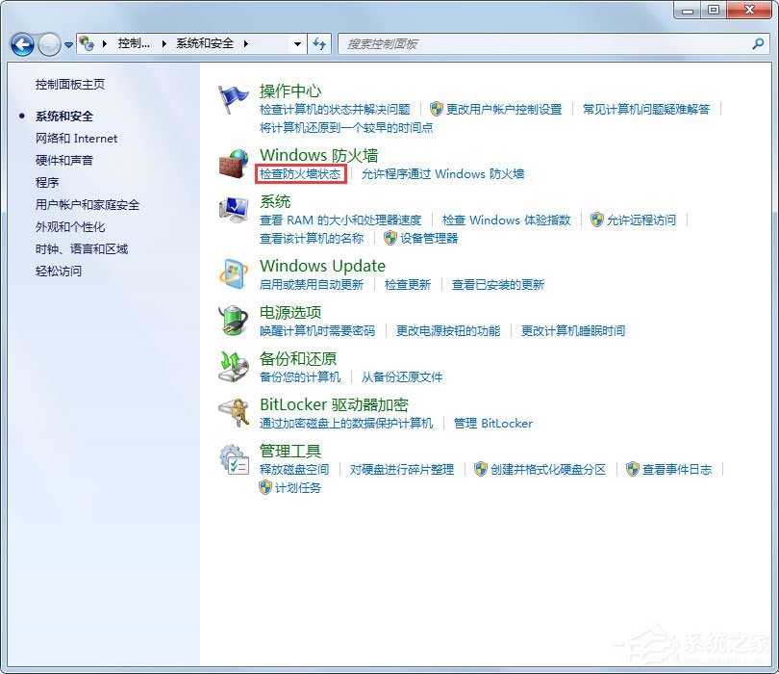
Task: Open the address bar history dropdown arrow
Action: click(297, 44)
